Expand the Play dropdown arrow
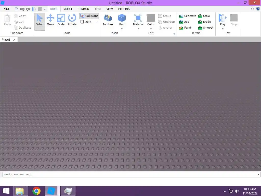Image resolution: width=261 pixels, height=196 pixels. pos(223,29)
